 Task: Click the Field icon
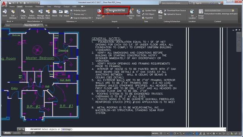[x=138, y=12]
